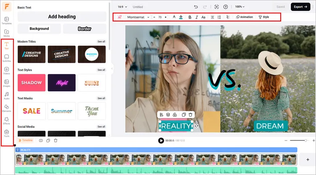316x175 pixels.
Task: Collapse the left side panel arrow
Action: click(x=112, y=69)
